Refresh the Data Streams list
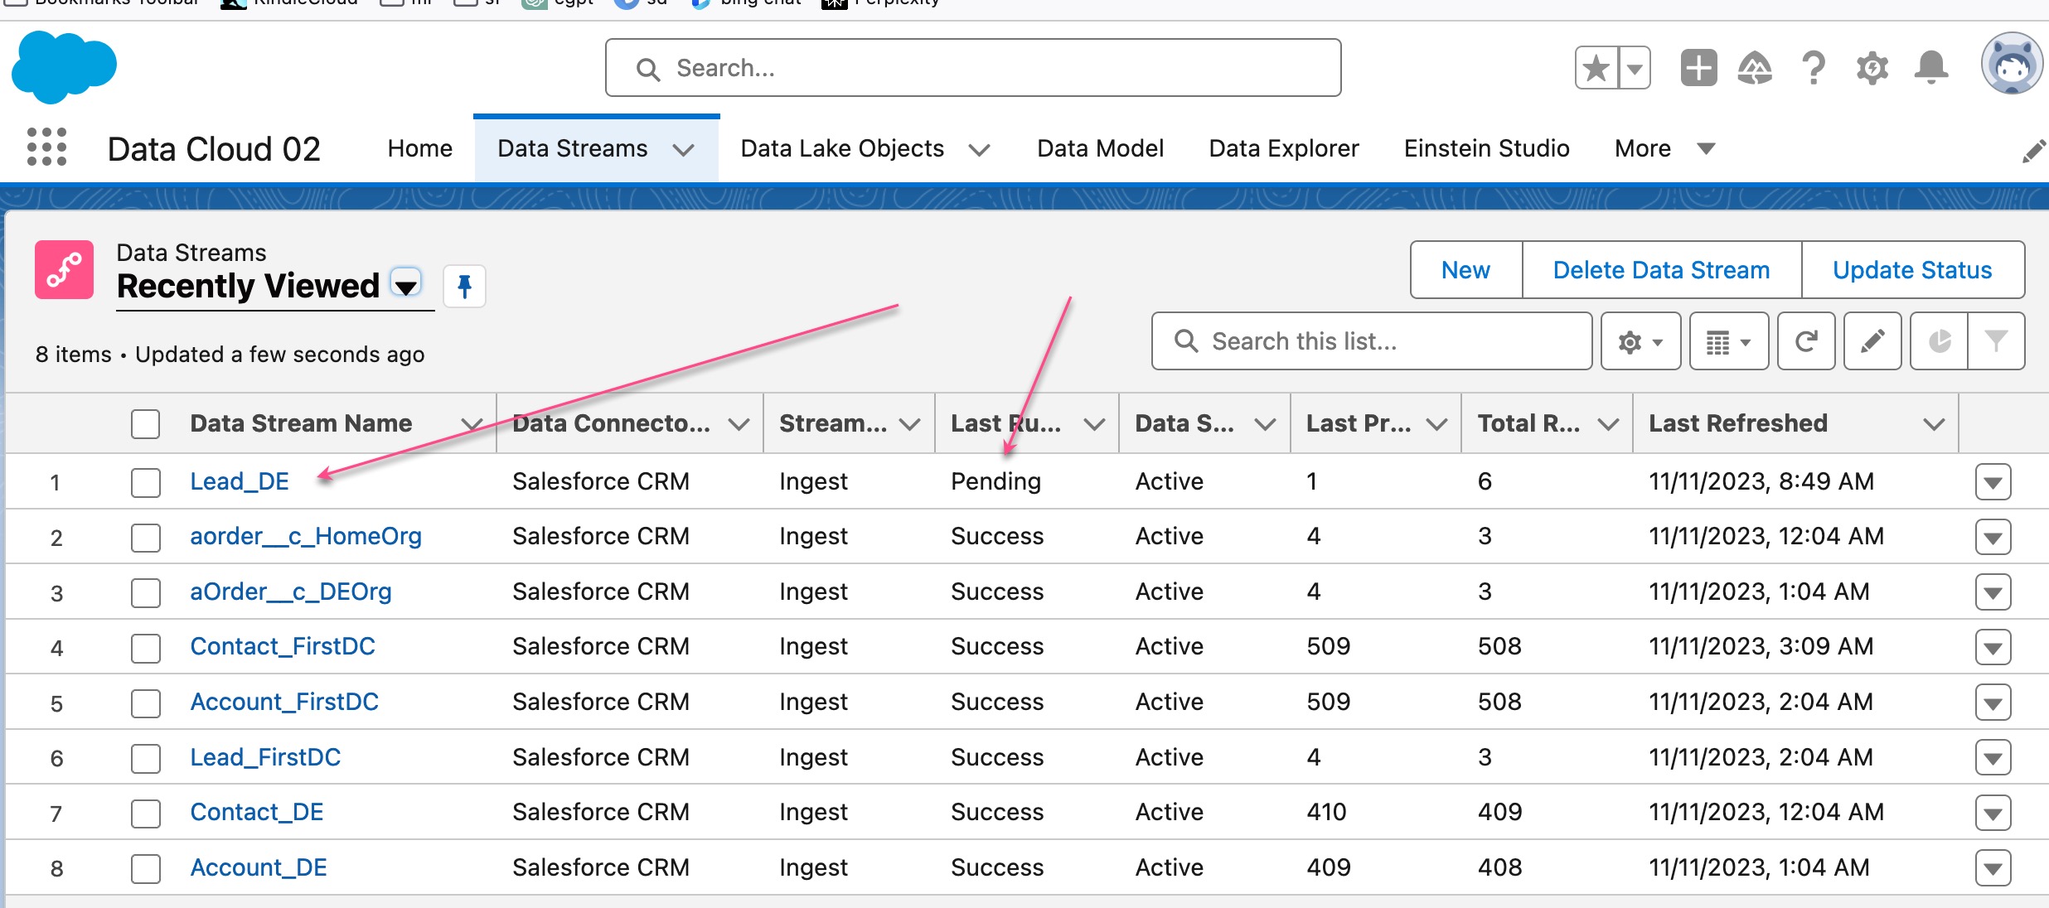Image resolution: width=2049 pixels, height=908 pixels. click(1806, 341)
